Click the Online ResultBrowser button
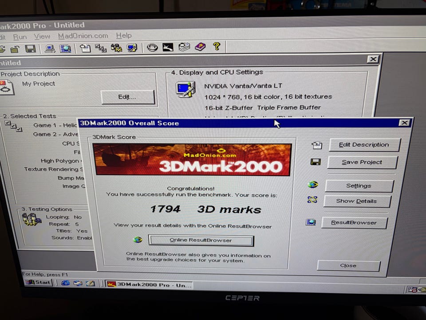Image resolution: width=426 pixels, height=320 pixels. (201, 240)
